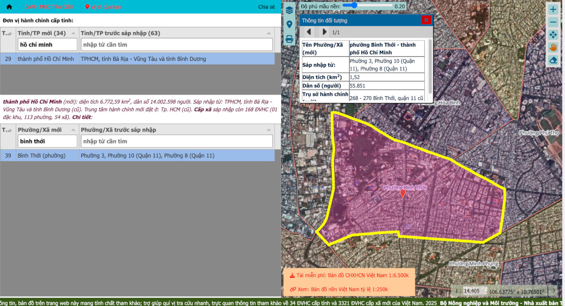Click the Chia sẻ link

[266, 7]
